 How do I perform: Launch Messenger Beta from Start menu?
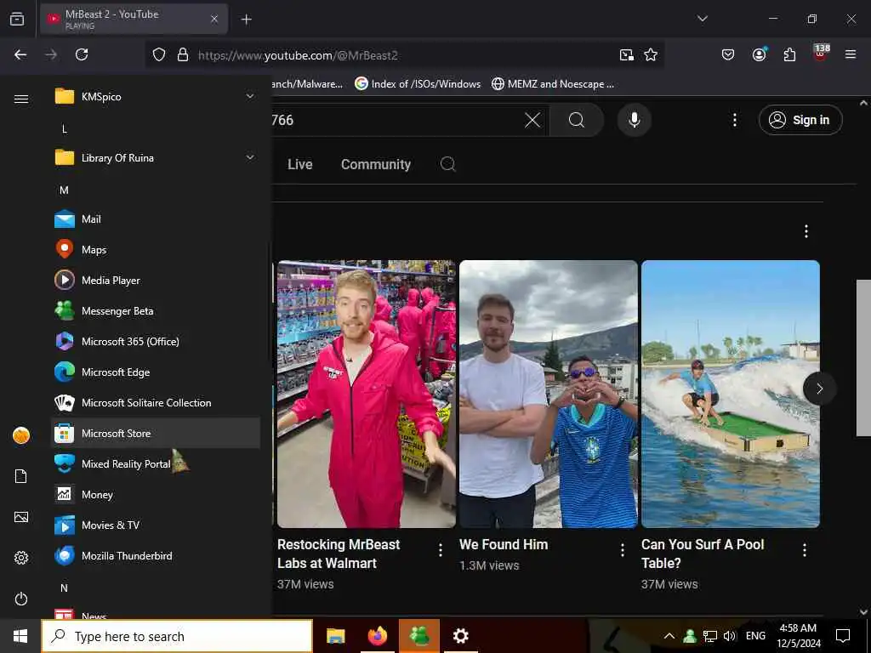pyautogui.click(x=156, y=311)
